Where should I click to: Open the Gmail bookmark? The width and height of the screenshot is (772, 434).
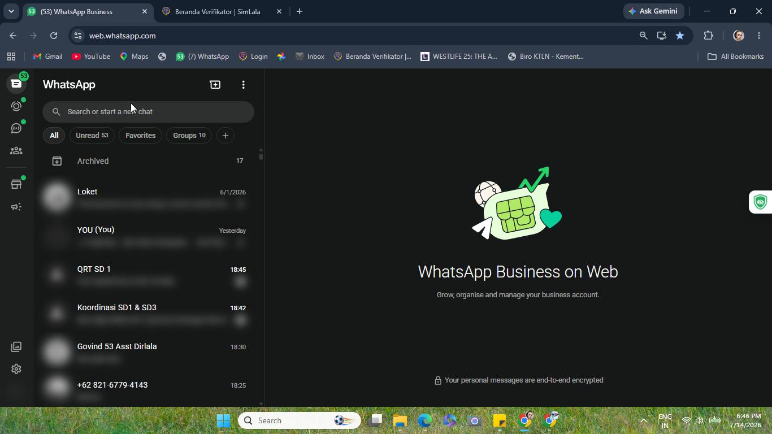click(48, 57)
